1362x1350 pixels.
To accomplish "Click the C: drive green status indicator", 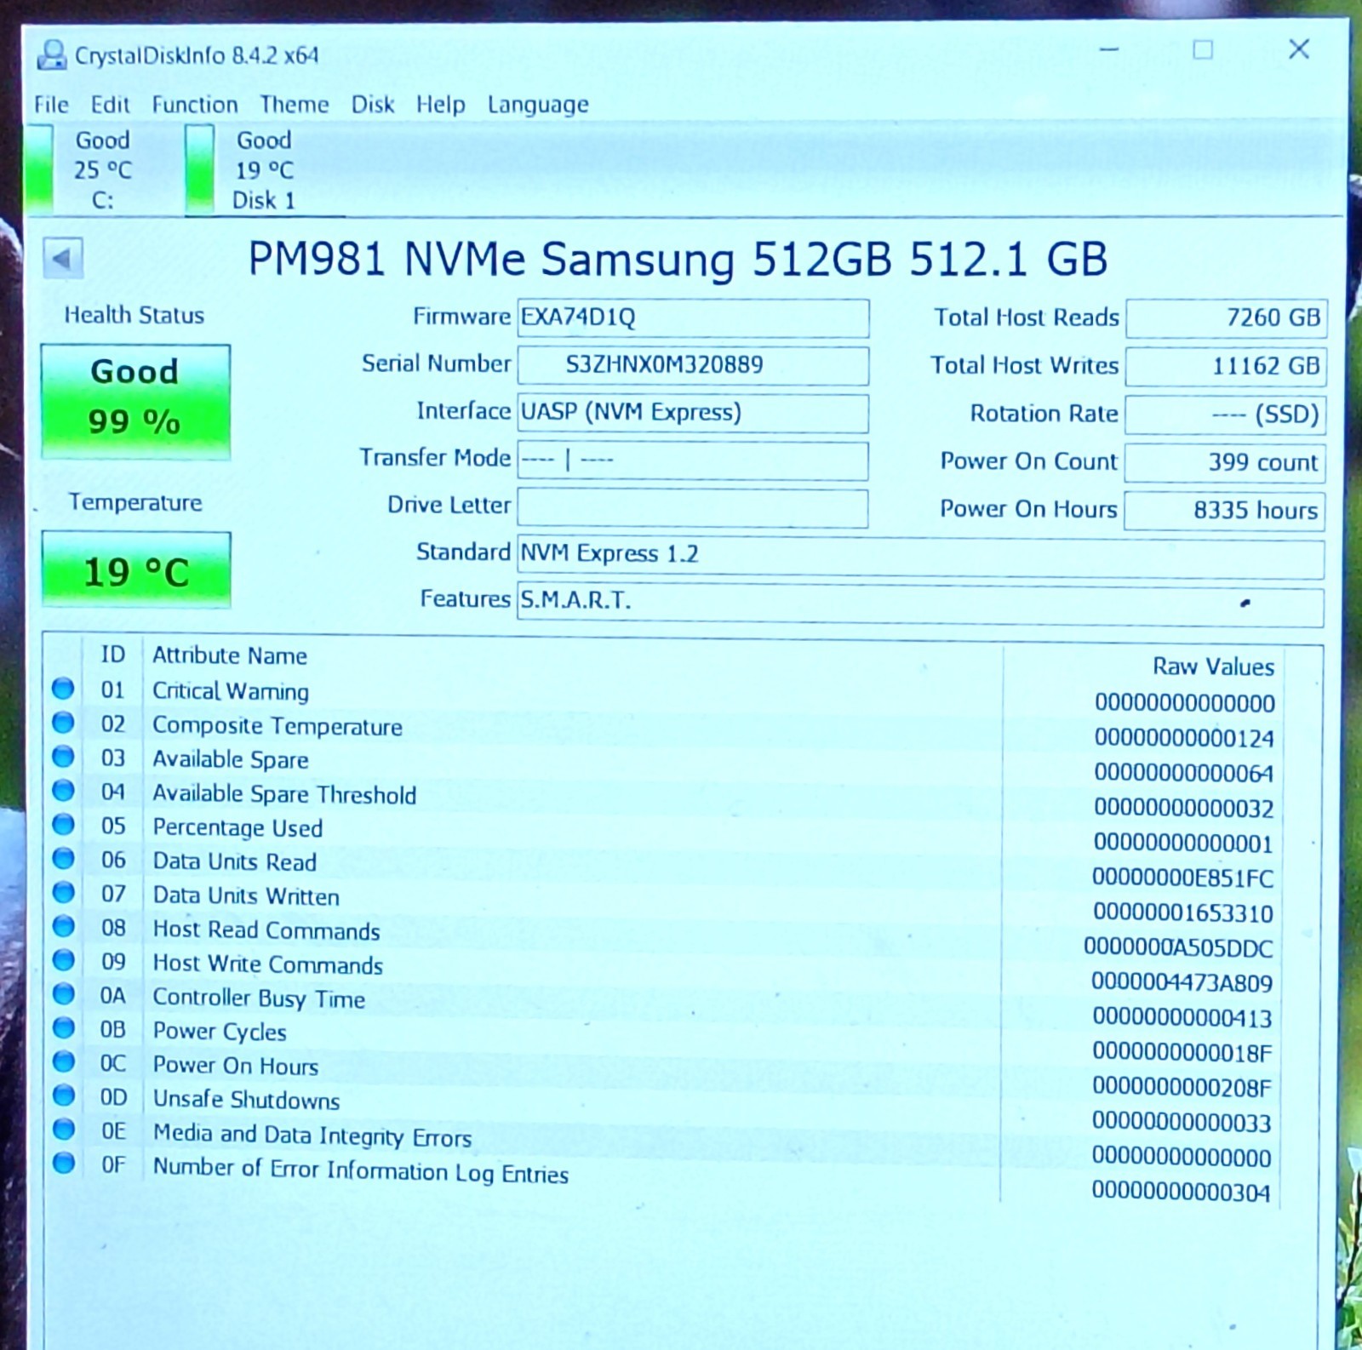I will point(39,169).
